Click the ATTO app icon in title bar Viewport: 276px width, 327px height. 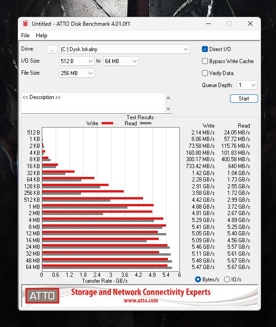click(x=26, y=24)
